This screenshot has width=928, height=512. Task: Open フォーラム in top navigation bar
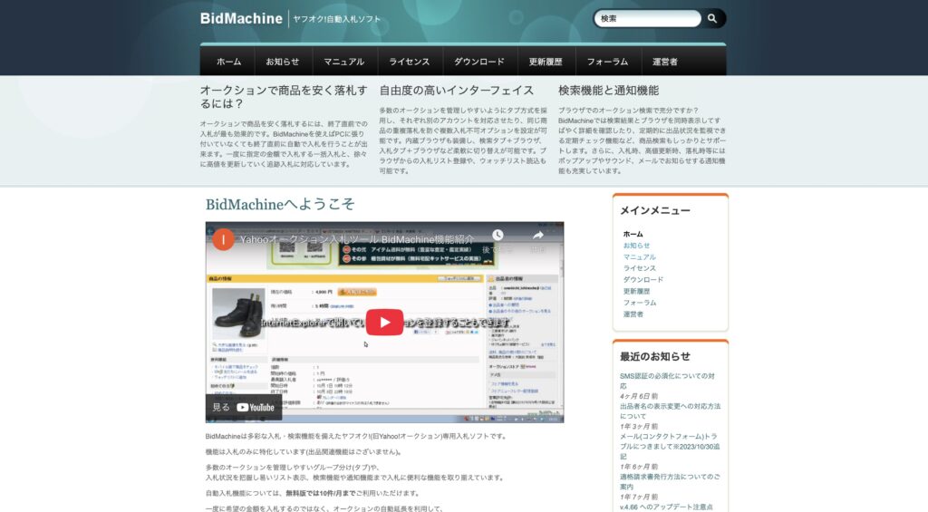[607, 62]
